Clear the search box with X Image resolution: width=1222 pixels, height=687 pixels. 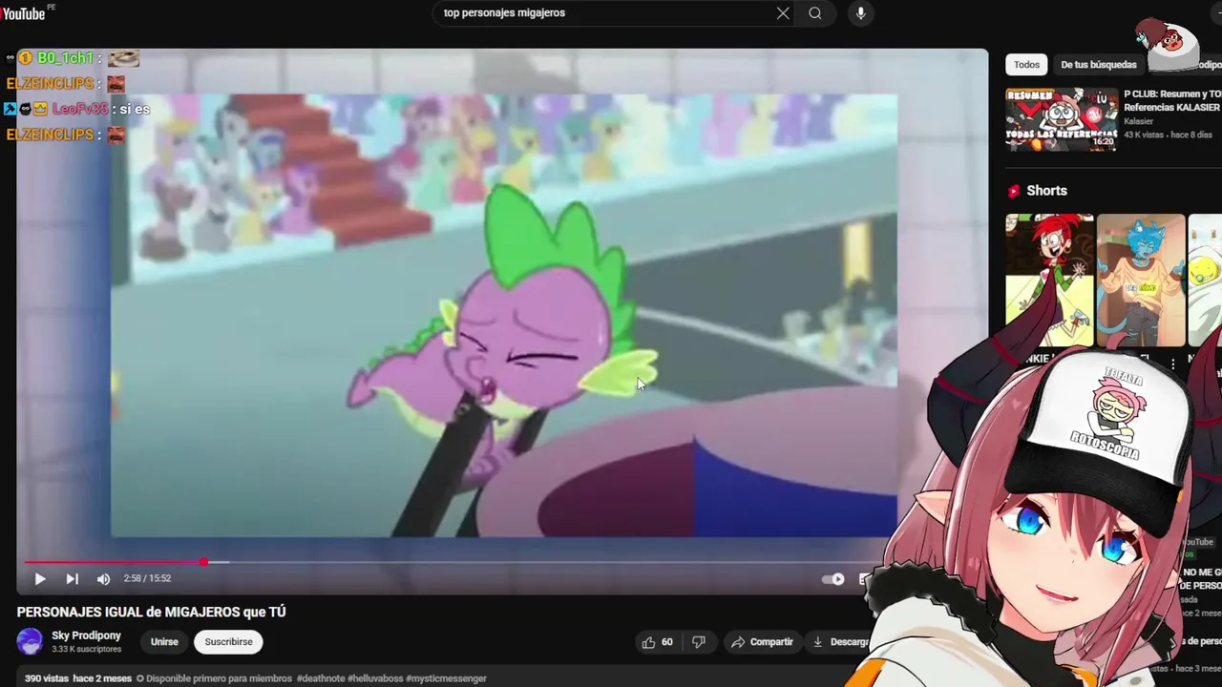tap(783, 13)
